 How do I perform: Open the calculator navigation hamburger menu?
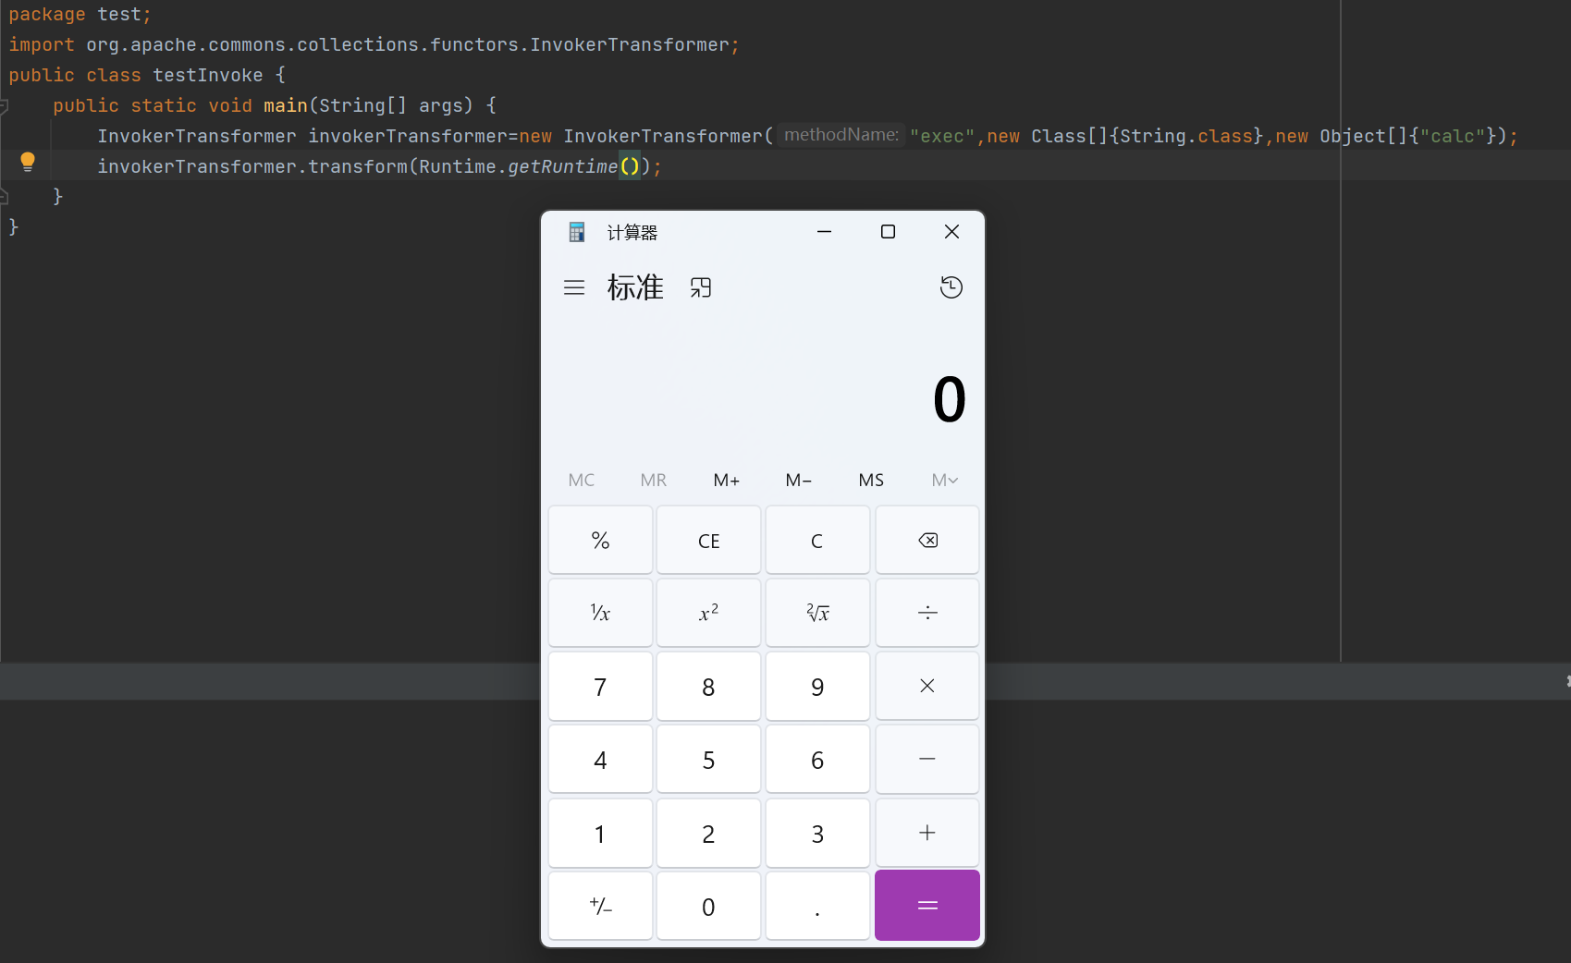(x=574, y=287)
